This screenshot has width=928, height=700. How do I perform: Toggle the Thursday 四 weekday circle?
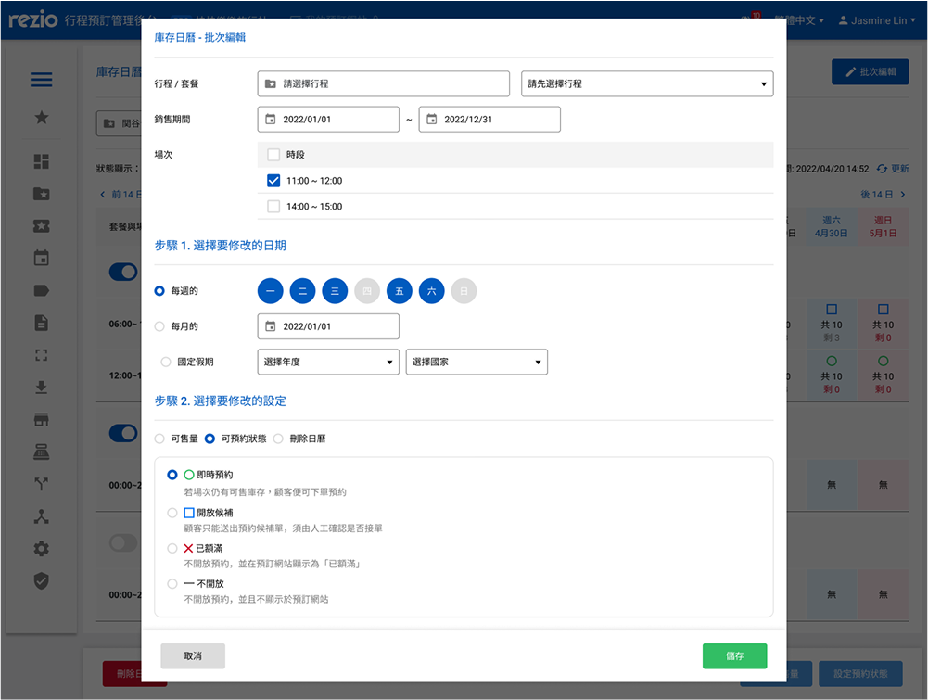[367, 291]
